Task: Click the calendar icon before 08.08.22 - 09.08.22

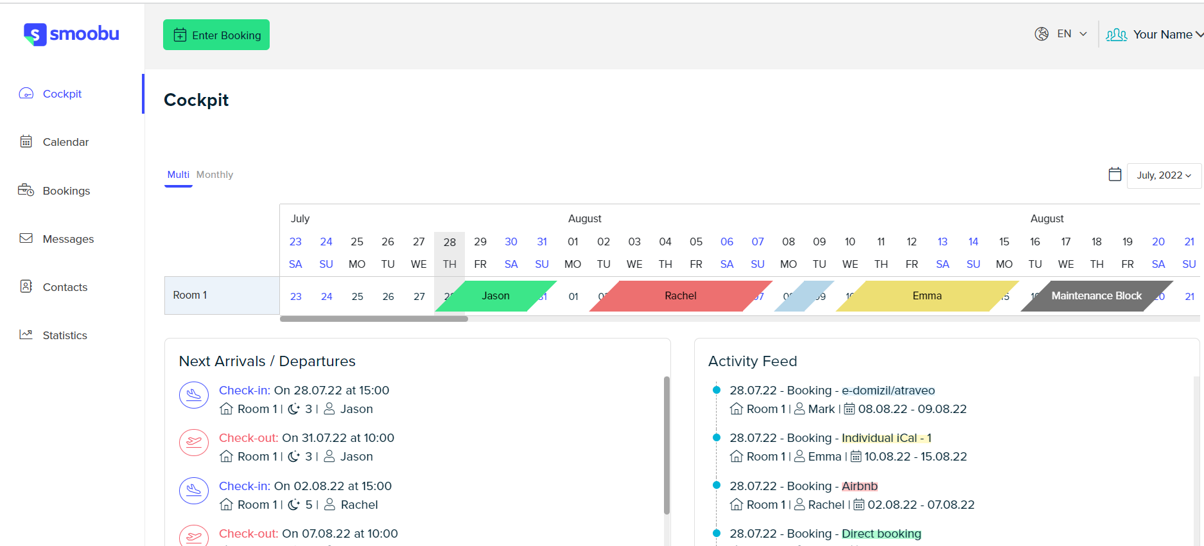Action: (849, 409)
